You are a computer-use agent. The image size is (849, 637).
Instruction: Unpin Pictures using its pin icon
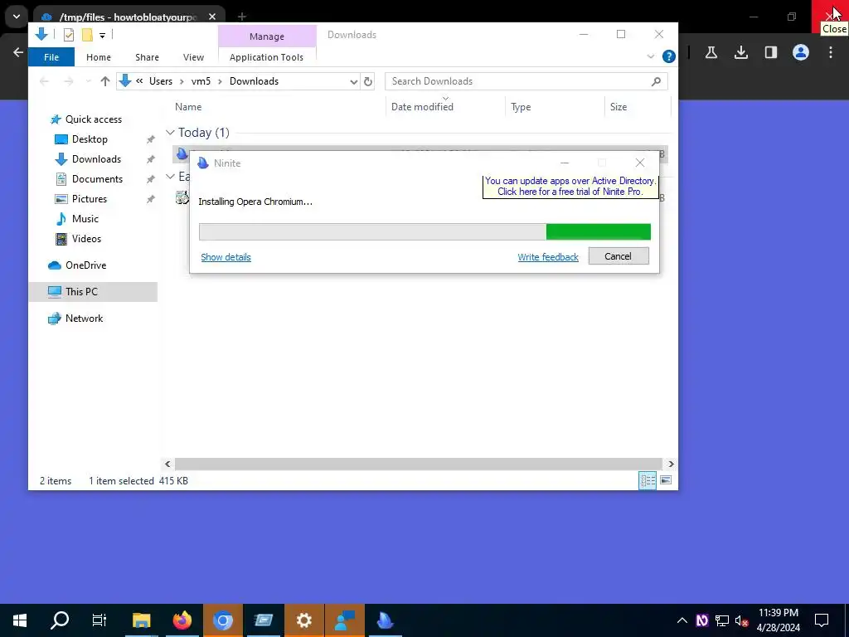[151, 199]
